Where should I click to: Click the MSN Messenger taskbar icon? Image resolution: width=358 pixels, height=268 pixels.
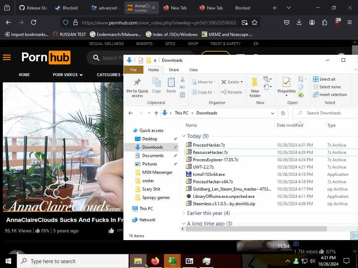pos(172,261)
